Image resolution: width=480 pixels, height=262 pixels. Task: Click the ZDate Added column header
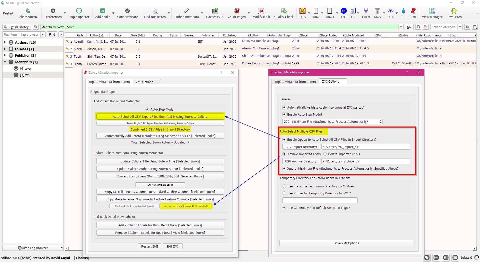tap(328, 35)
